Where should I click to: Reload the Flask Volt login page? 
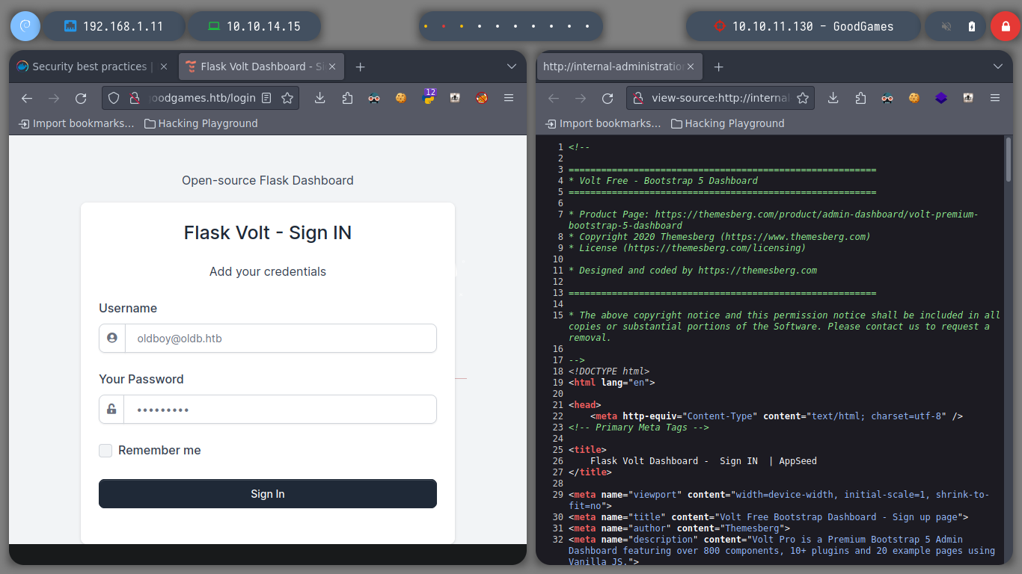point(81,98)
